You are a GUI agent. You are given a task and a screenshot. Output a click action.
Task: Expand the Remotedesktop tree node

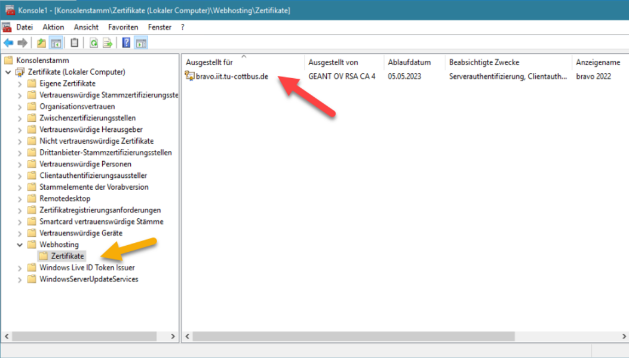pos(20,199)
